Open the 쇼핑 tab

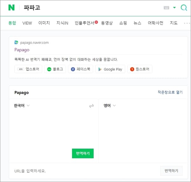click(x=123, y=23)
